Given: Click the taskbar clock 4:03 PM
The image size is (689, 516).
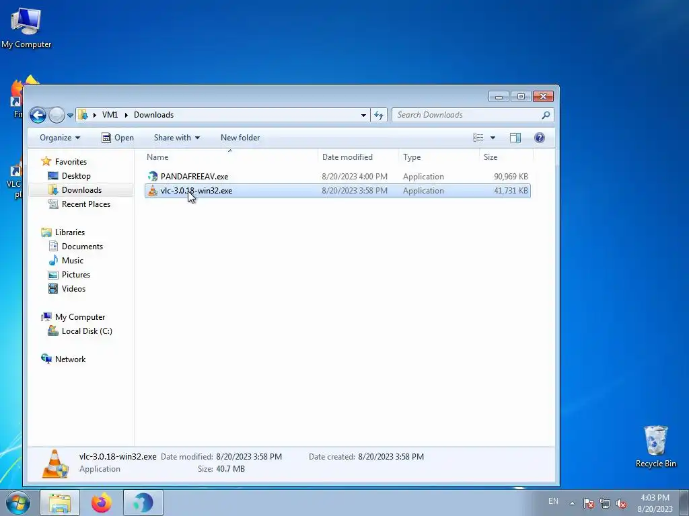Looking at the screenshot, I should point(655,498).
